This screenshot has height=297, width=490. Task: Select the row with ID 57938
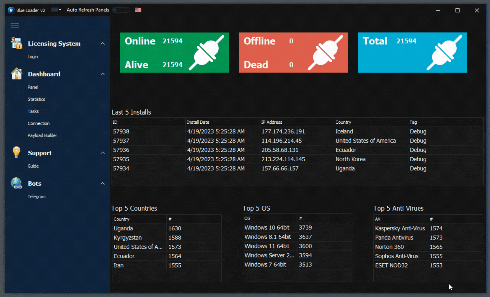point(297,132)
